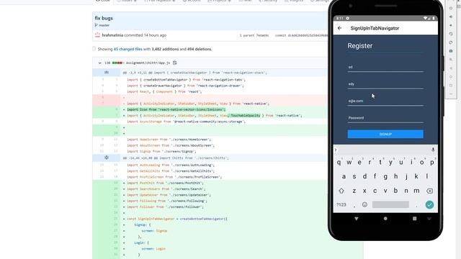
Task: Expand the keyboard suggestion strip arrow
Action: pos(336,150)
